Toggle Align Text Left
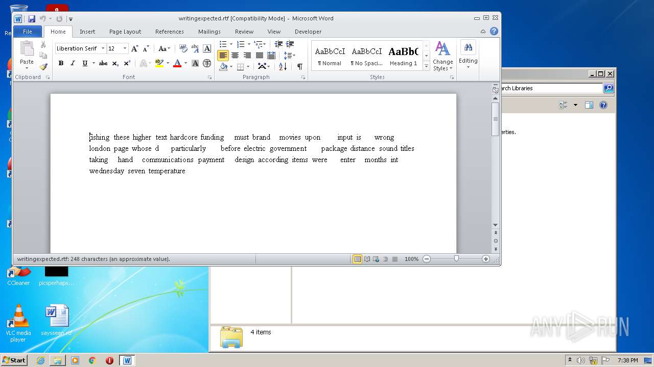The width and height of the screenshot is (654, 367). click(223, 56)
